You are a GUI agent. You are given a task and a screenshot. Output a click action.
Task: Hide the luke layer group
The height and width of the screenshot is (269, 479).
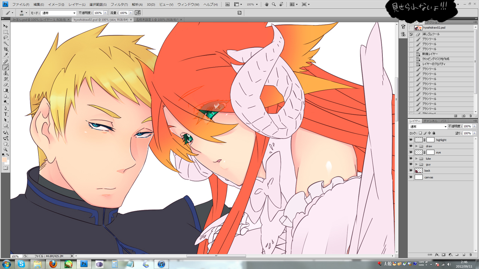411,158
